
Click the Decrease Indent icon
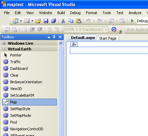click(32, 30)
